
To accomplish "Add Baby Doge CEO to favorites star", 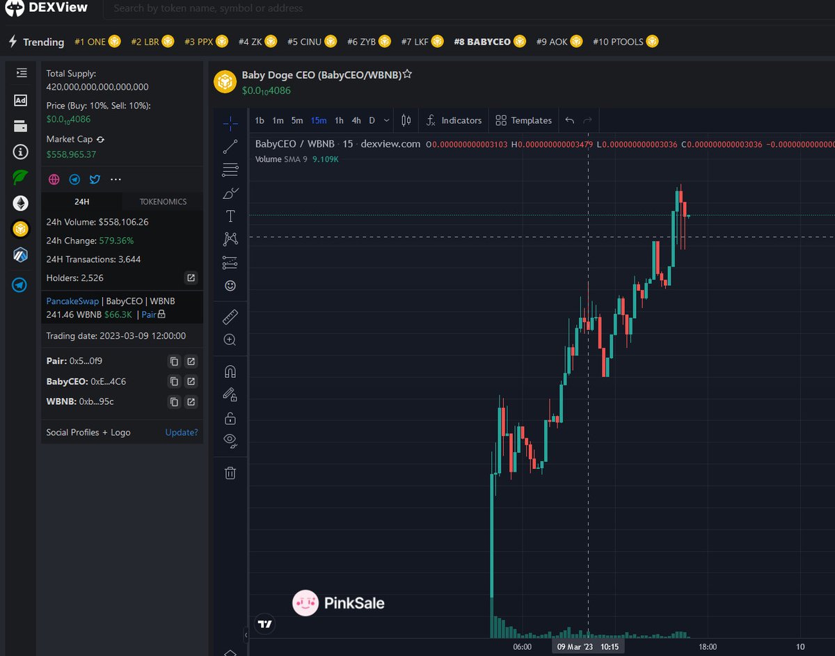I will point(408,74).
